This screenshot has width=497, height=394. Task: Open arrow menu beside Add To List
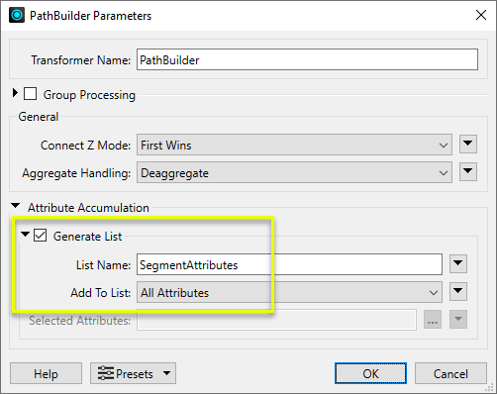458,292
